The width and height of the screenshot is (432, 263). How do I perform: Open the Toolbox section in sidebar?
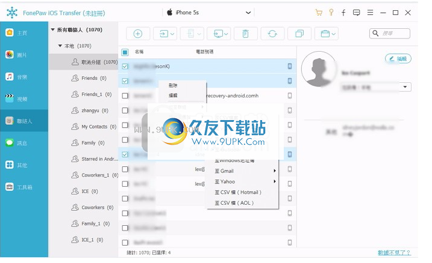(x=24, y=187)
